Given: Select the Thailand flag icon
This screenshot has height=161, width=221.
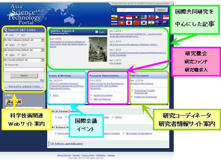Looking at the screenshot, I should click(x=114, y=23).
